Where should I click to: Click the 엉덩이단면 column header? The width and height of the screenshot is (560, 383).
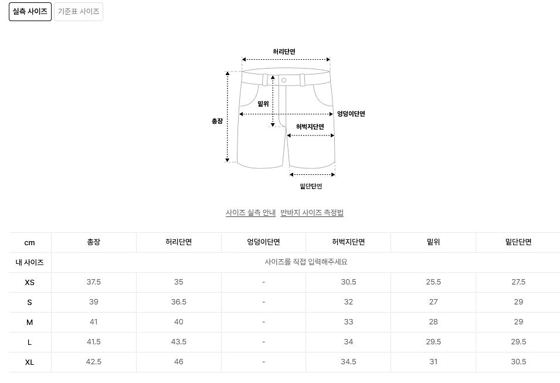pyautogui.click(x=263, y=242)
